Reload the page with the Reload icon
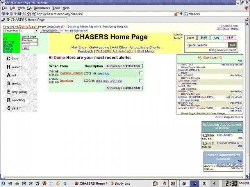 tap(20, 14)
